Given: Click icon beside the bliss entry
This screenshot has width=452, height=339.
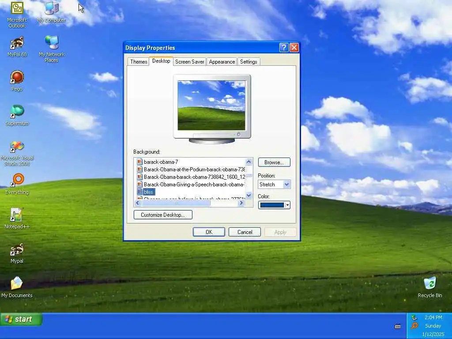Looking at the screenshot, I should (140, 192).
